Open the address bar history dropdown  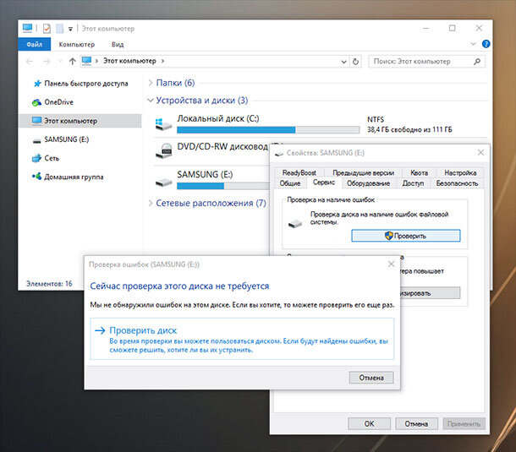click(x=343, y=62)
